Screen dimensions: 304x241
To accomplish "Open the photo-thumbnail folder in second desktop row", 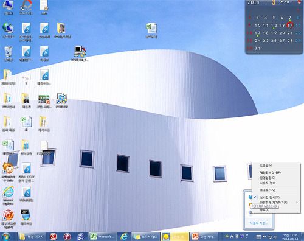I will [62, 30].
